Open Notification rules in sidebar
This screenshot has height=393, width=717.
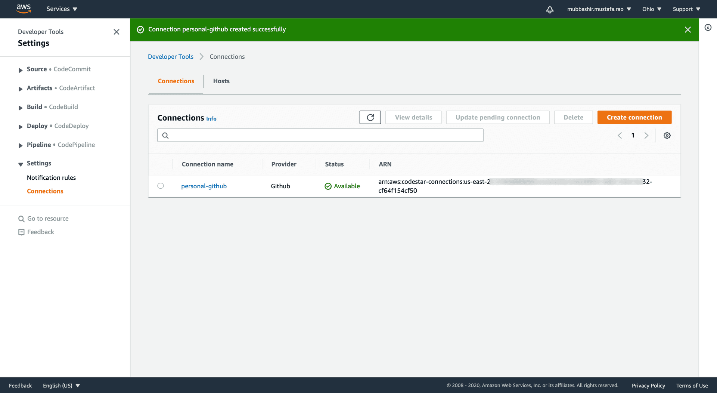pos(51,178)
